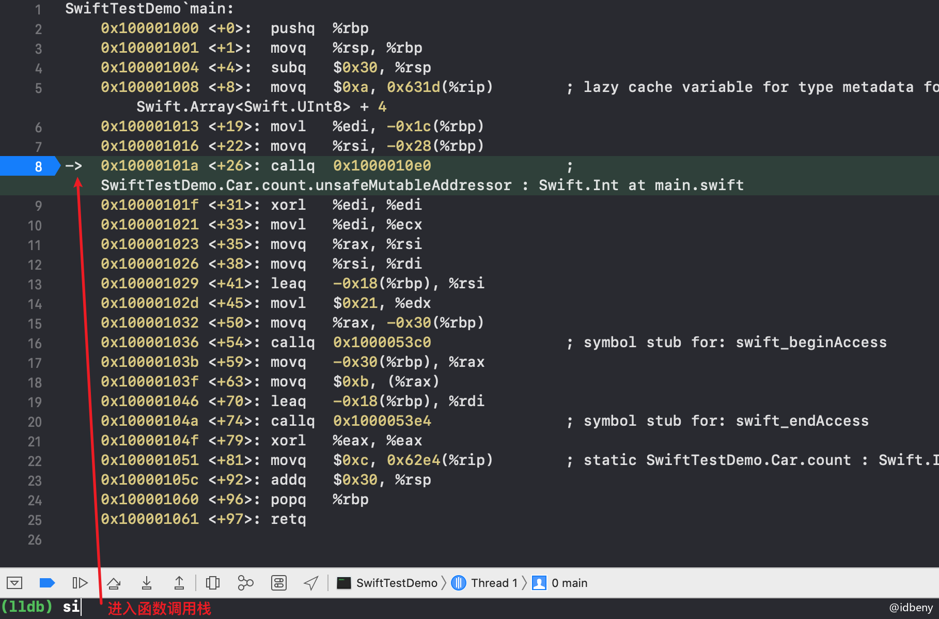Select the SwiftTestDemo process in the jump bar
The height and width of the screenshot is (619, 939).
[387, 583]
